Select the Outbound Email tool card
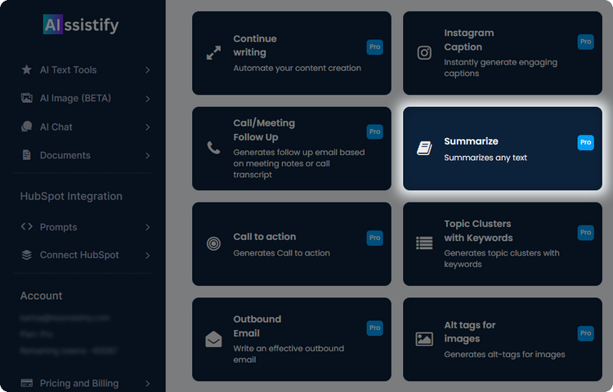 tap(291, 340)
